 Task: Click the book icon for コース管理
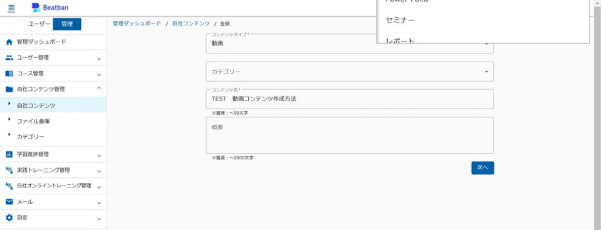pos(9,74)
